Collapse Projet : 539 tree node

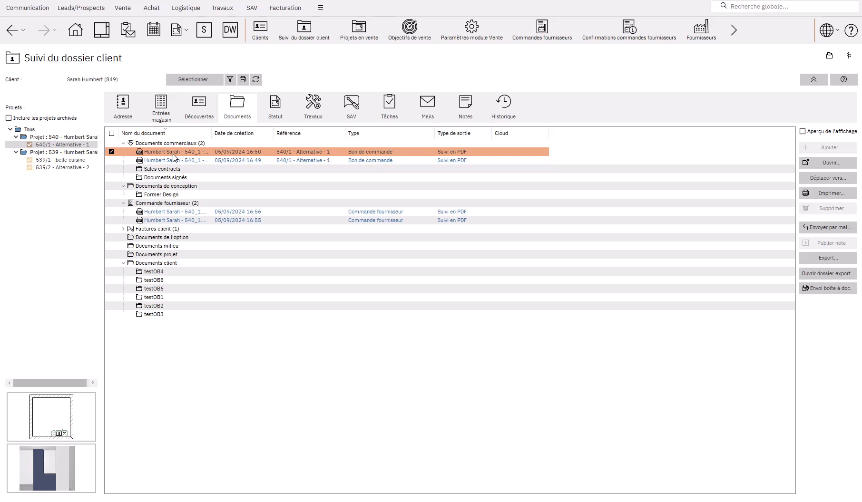16,152
